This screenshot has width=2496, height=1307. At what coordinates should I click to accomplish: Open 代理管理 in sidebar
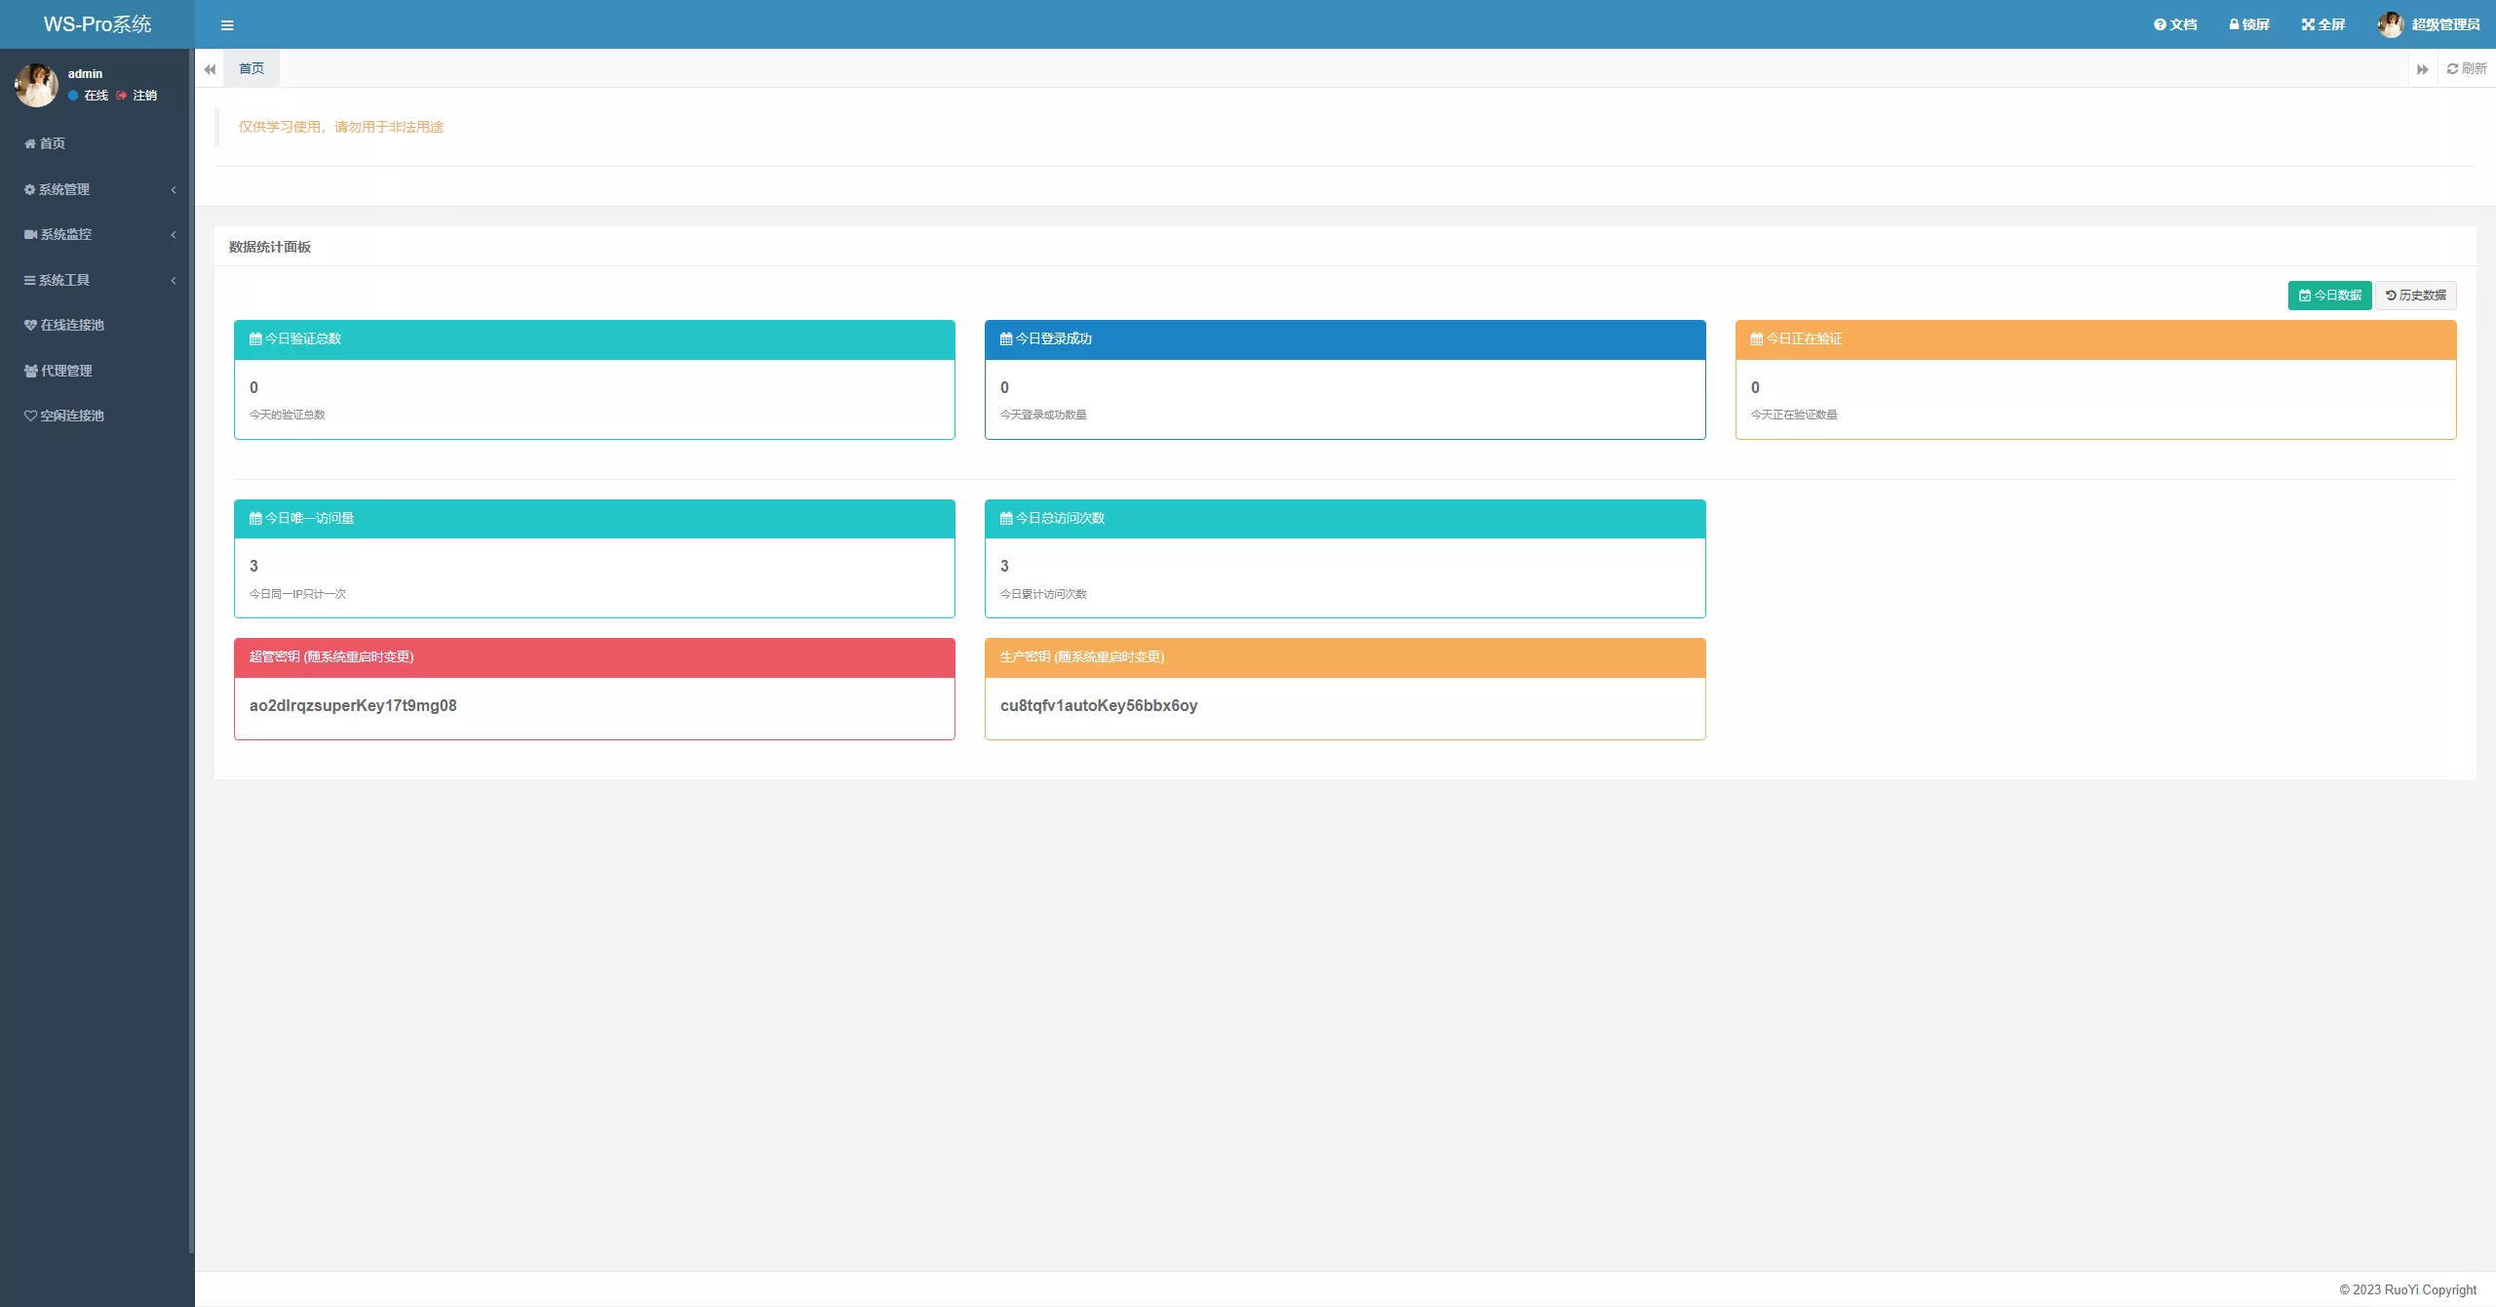[65, 371]
